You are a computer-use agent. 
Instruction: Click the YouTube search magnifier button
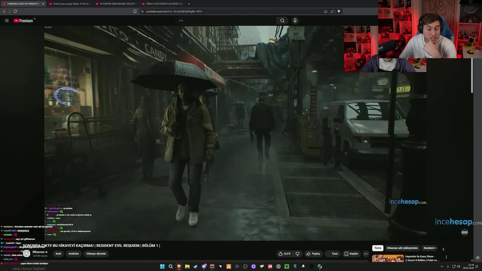[282, 21]
